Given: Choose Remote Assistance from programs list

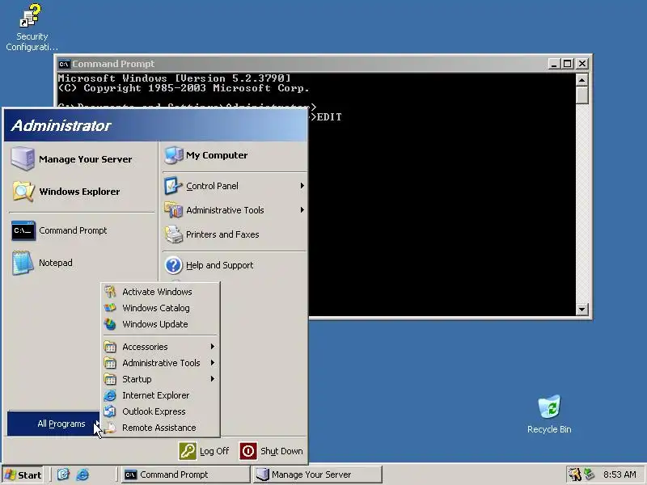Looking at the screenshot, I should pos(160,428).
